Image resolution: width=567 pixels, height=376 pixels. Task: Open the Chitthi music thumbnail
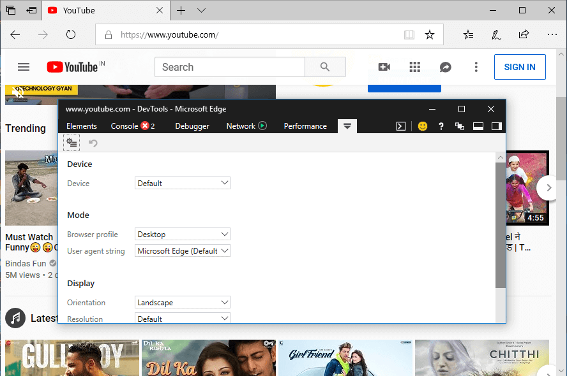pos(482,358)
